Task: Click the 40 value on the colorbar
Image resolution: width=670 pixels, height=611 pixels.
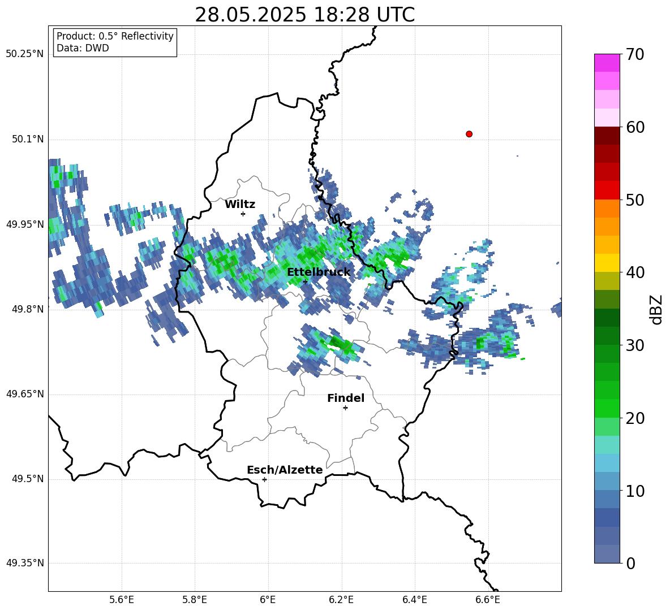Action: [x=635, y=272]
